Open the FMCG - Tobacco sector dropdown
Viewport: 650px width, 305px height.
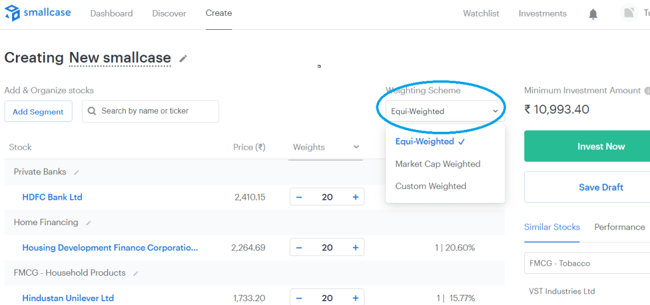pos(587,263)
